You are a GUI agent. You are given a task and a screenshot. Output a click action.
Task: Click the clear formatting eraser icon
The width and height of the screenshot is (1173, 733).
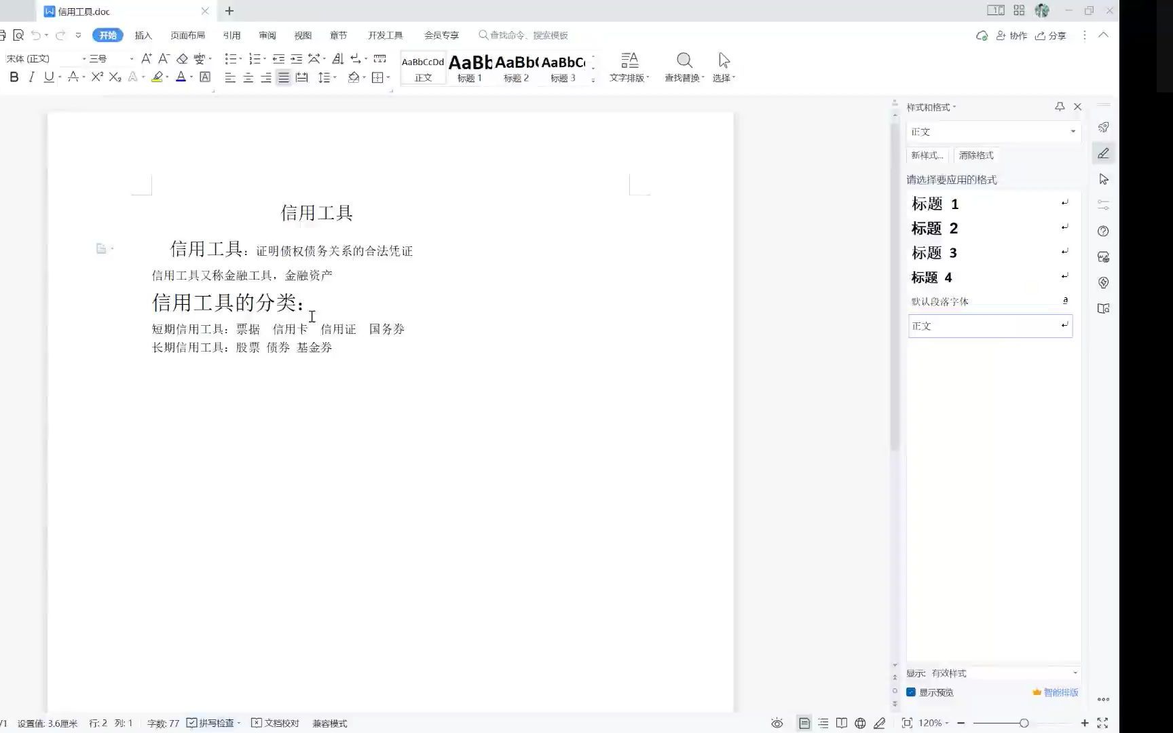tap(182, 58)
